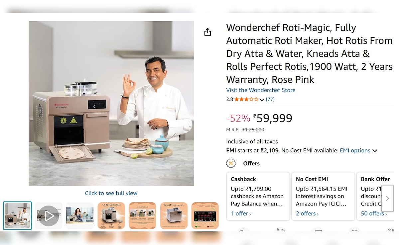The width and height of the screenshot is (399, 245).
Task: Click the star rating icons
Action: (246, 99)
